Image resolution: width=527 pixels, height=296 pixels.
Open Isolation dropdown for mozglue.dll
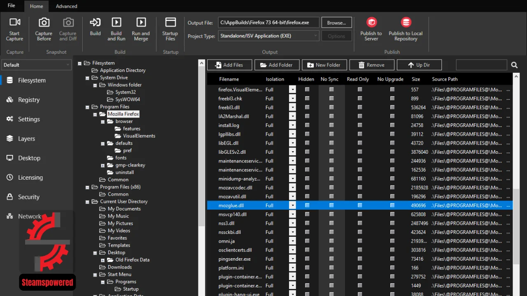(x=292, y=205)
